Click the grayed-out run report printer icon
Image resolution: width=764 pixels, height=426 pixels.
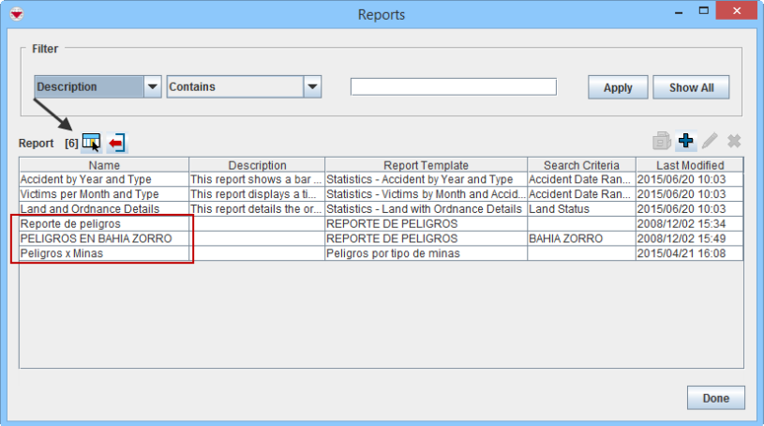point(662,141)
